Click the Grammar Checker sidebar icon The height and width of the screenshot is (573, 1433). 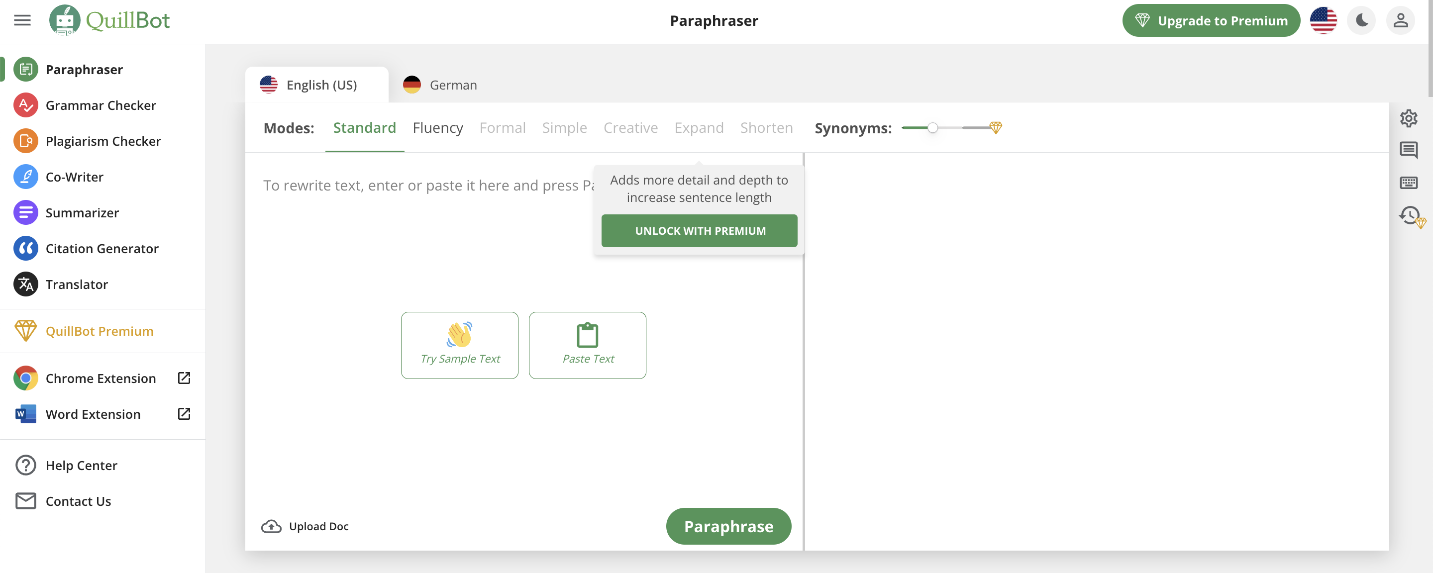(x=25, y=105)
